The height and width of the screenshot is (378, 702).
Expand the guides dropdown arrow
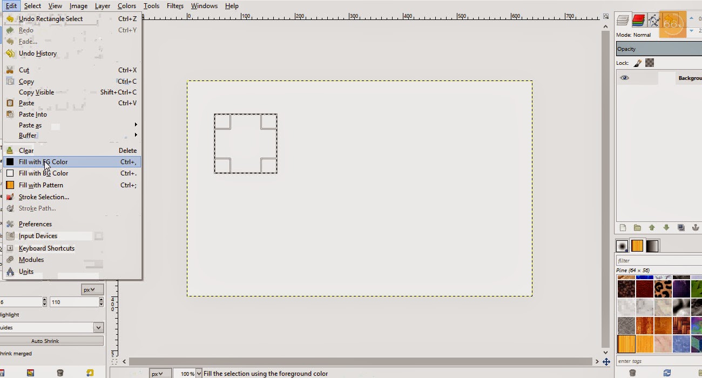(x=98, y=327)
